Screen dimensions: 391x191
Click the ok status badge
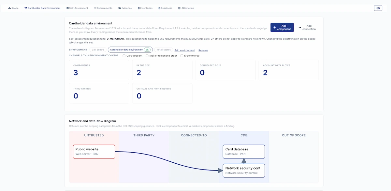pyautogui.click(x=147, y=50)
